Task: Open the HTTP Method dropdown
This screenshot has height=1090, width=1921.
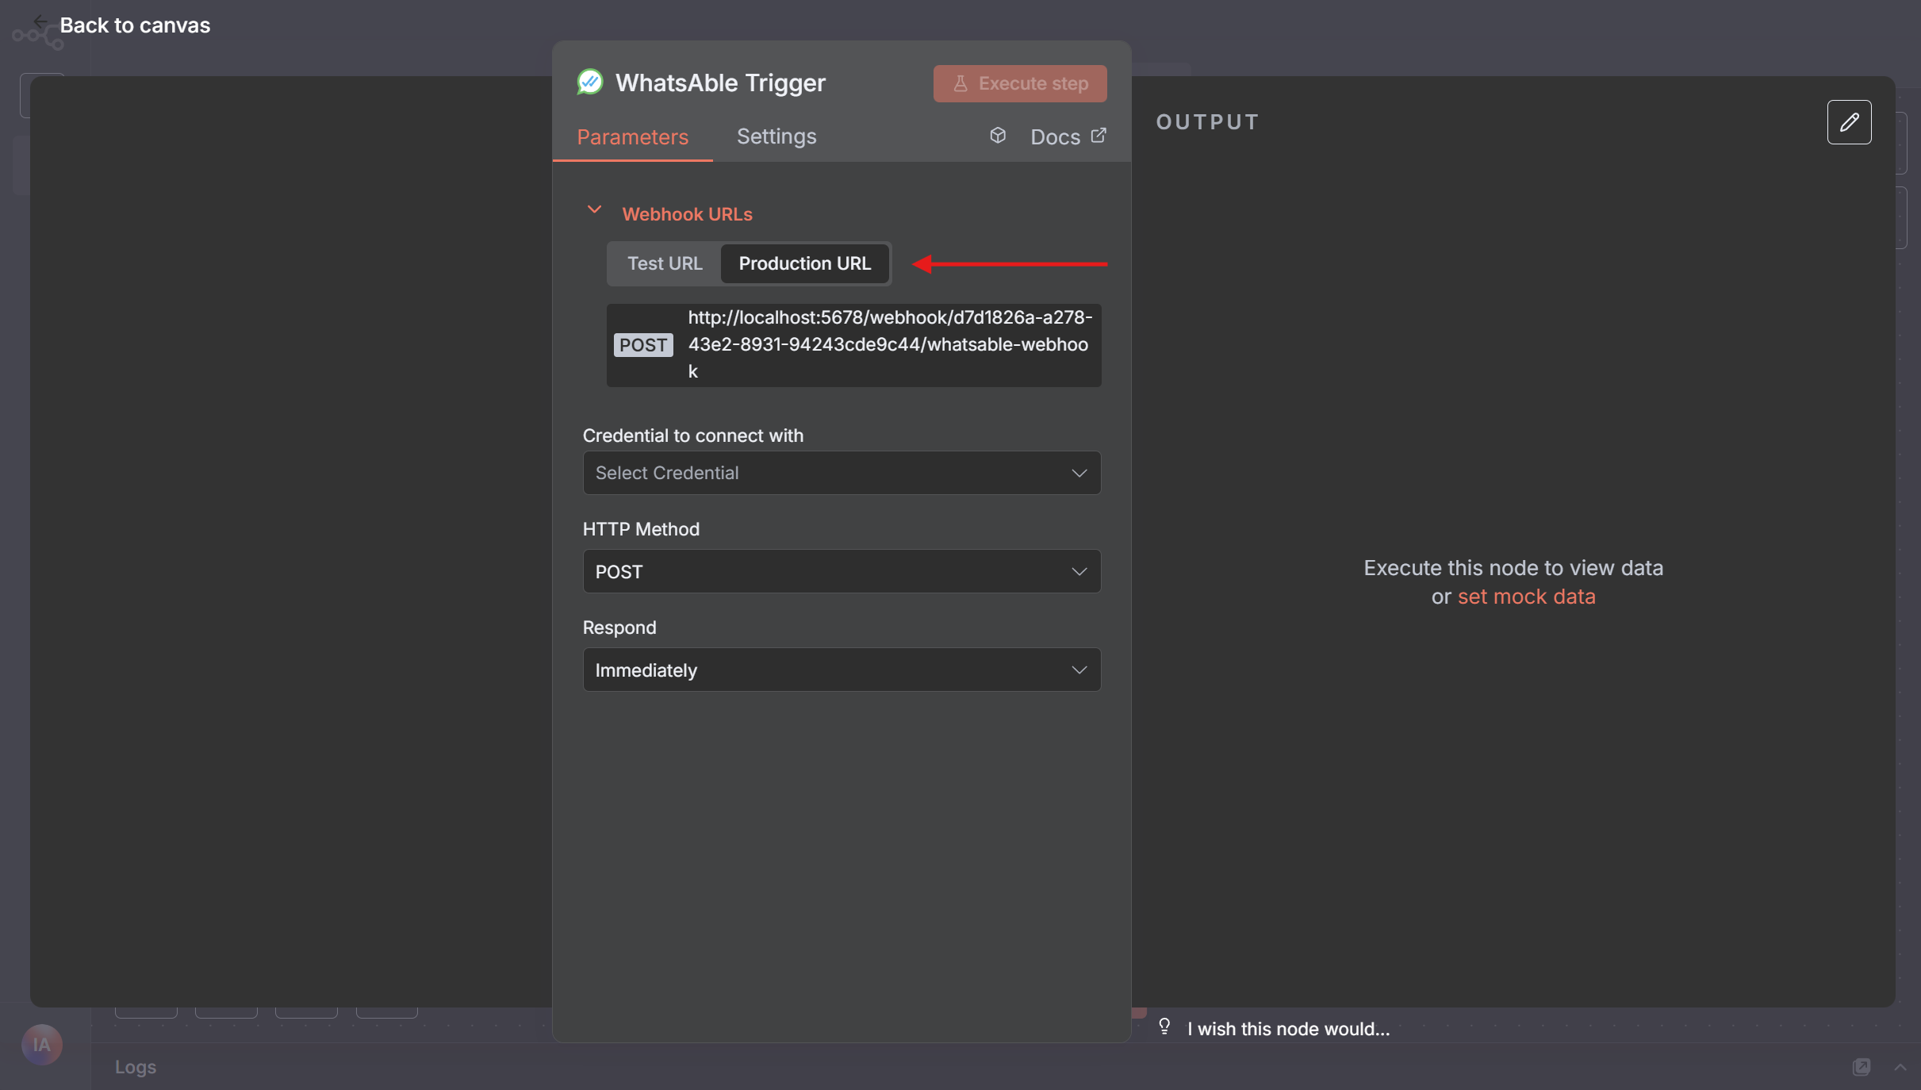Action: (841, 571)
